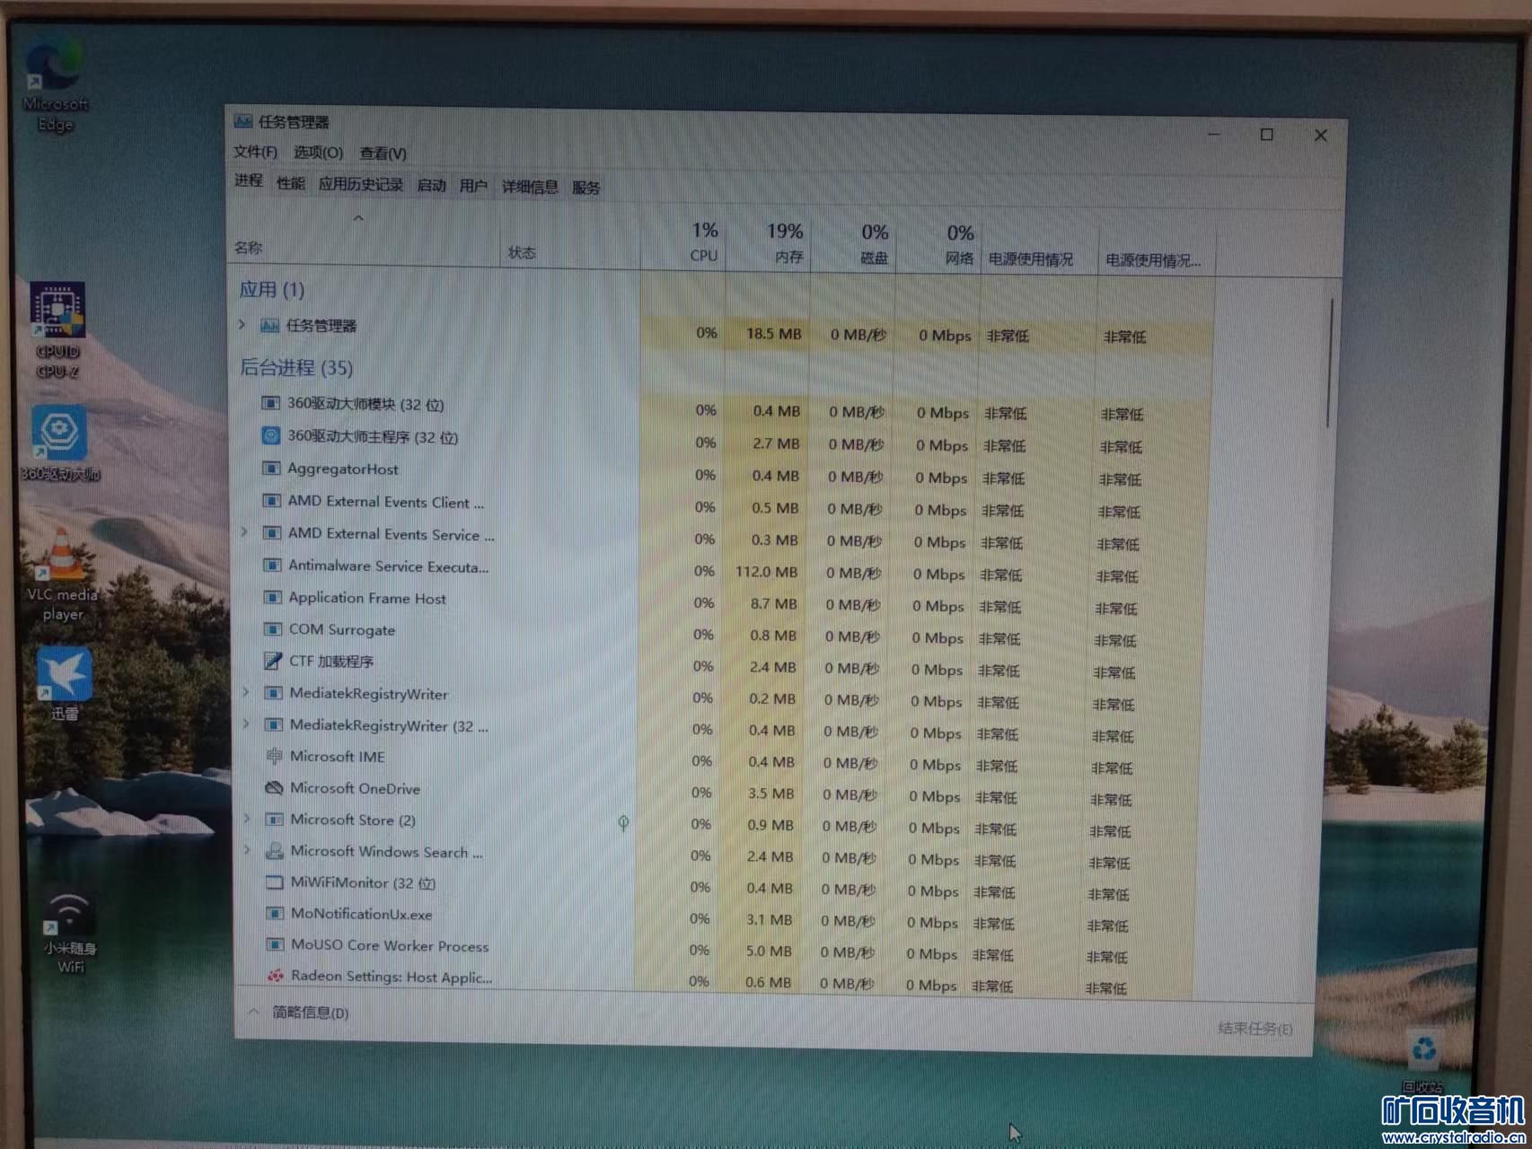Click the 18.5 MB memory value
1532x1149 pixels.
(773, 333)
